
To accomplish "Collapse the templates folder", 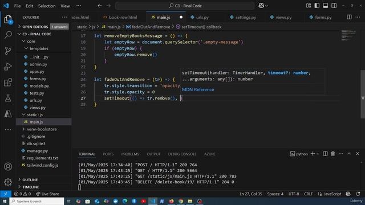I will coord(26,48).
